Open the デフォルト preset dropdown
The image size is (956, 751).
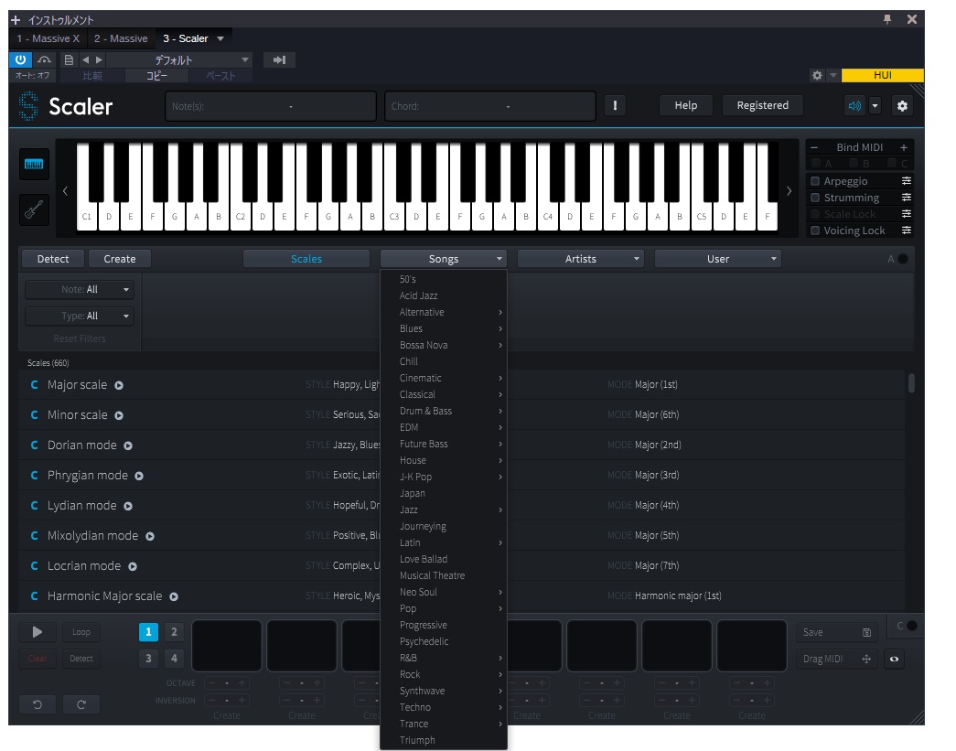coord(179,59)
